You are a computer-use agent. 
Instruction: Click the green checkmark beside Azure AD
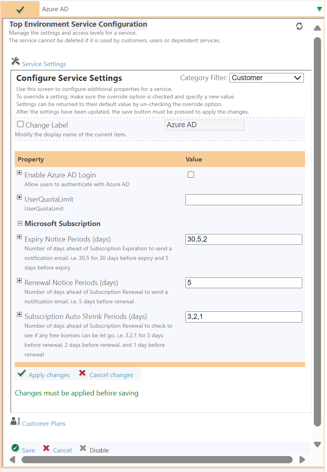(x=20, y=10)
